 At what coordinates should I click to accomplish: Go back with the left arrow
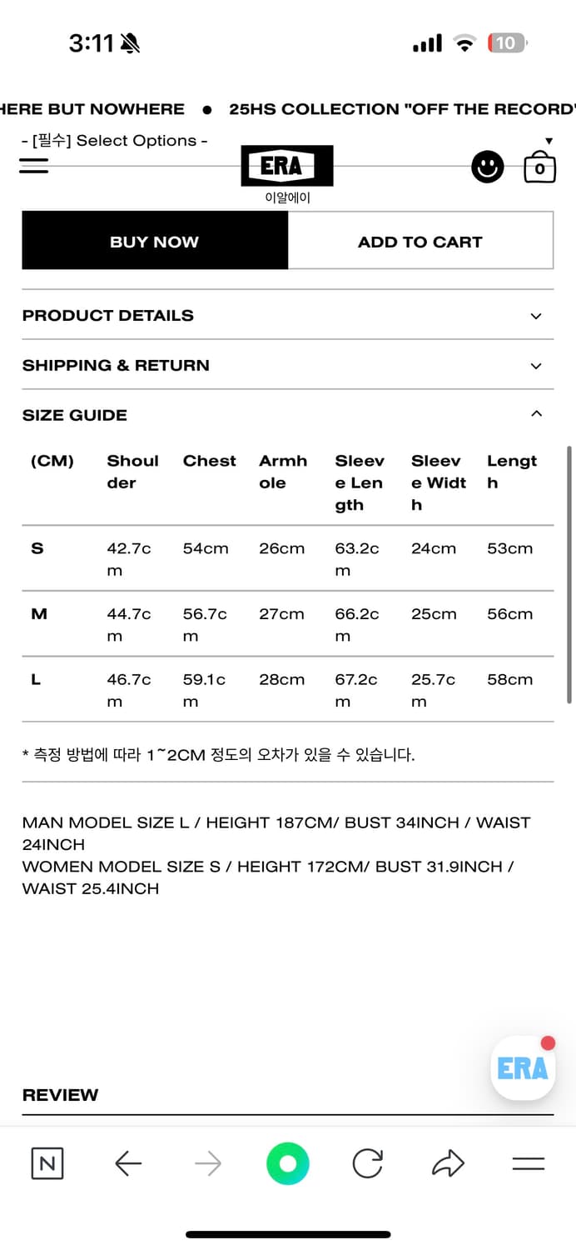point(128,1163)
